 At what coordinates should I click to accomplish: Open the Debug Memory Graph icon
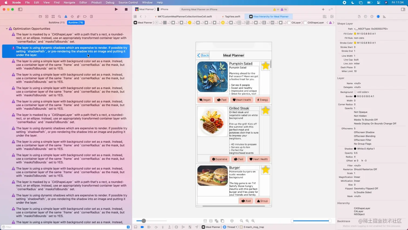(x=183, y=227)
